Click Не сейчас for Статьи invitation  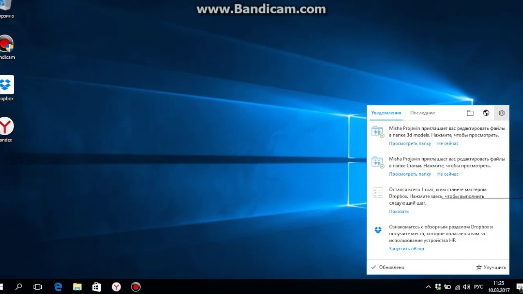448,174
